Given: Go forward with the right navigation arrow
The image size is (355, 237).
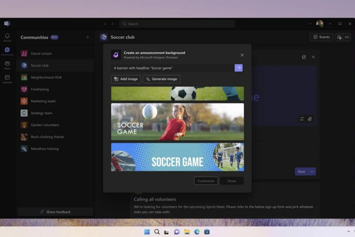Looking at the screenshot, I should coord(112,24).
